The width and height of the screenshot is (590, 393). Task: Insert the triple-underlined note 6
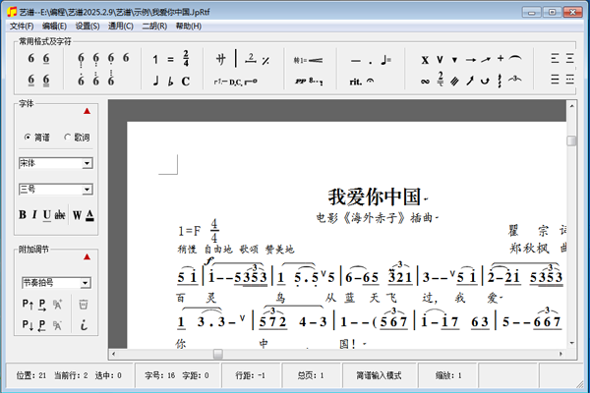click(46, 81)
